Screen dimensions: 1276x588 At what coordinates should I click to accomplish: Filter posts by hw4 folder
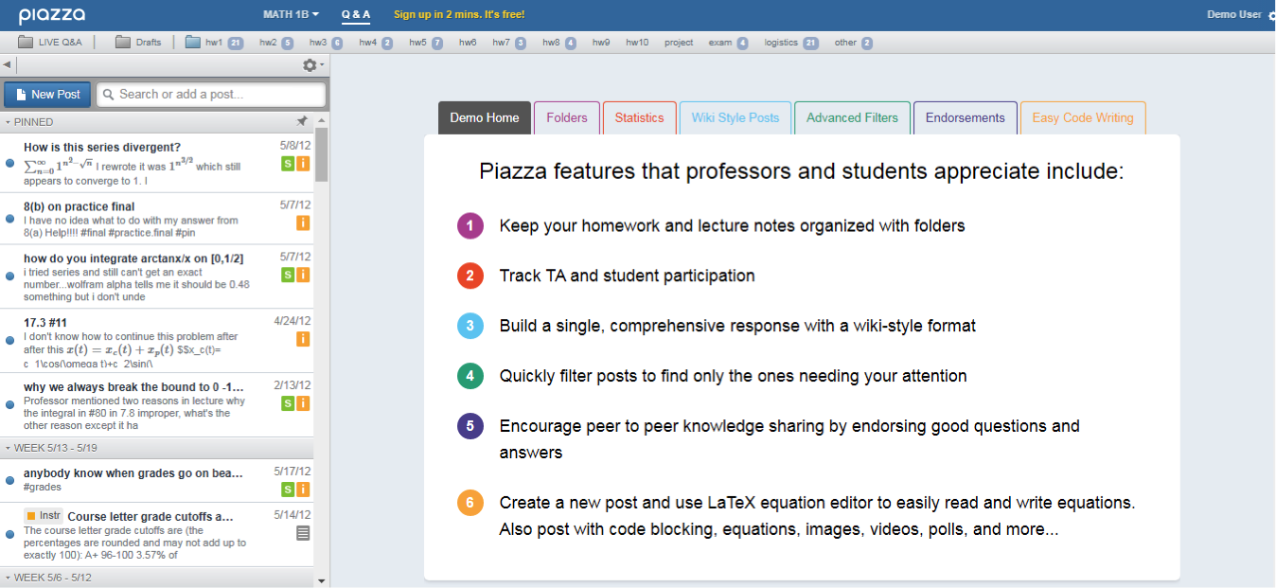pyautogui.click(x=376, y=43)
